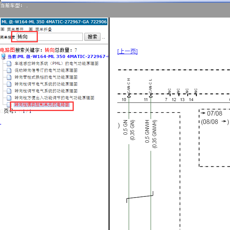
Task: Click the 总数量：7 result count text
Action: pyautogui.click(x=66, y=50)
